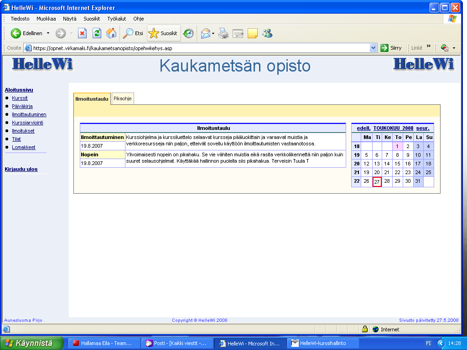Expand the Linkit chevron

point(429,46)
